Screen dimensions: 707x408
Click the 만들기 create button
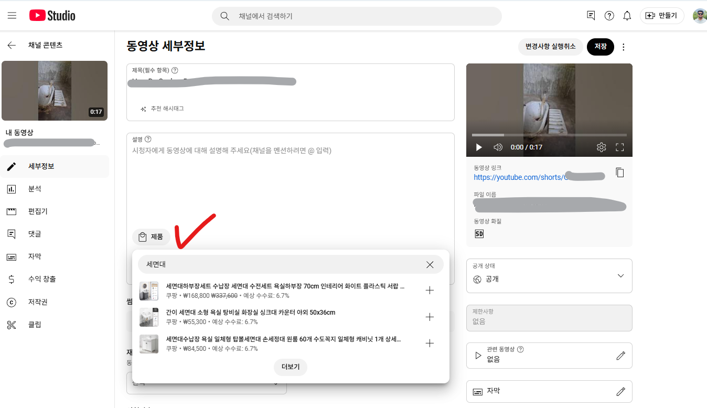pyautogui.click(x=661, y=16)
